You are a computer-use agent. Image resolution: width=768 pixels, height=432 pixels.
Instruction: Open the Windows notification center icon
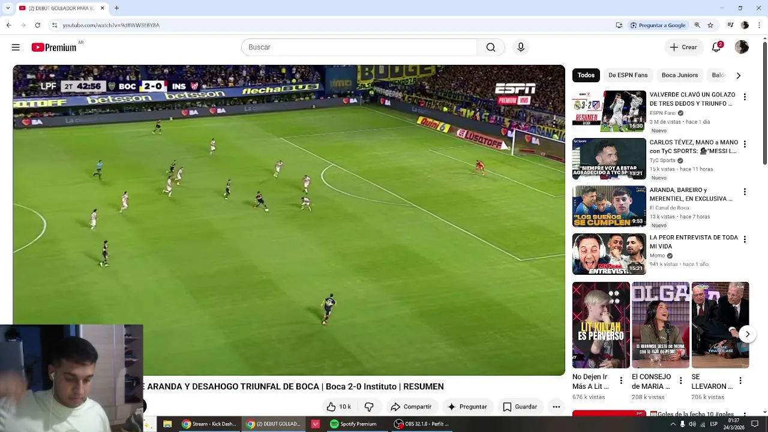point(755,424)
